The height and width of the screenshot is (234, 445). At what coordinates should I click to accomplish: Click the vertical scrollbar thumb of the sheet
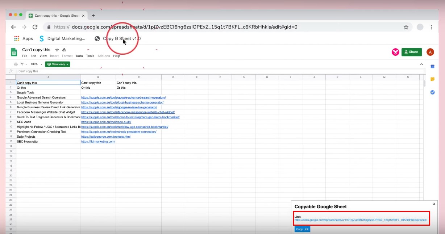[425, 83]
